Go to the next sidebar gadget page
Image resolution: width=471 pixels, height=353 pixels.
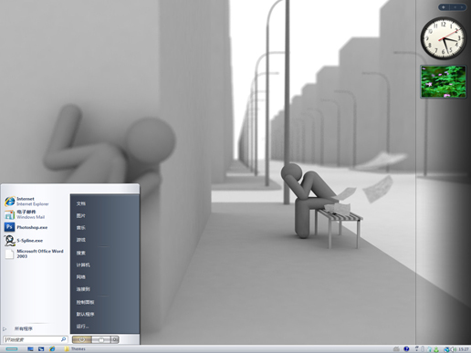pyautogui.click(x=462, y=7)
